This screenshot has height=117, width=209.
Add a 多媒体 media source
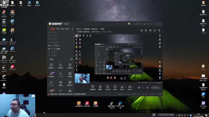point(115,88)
